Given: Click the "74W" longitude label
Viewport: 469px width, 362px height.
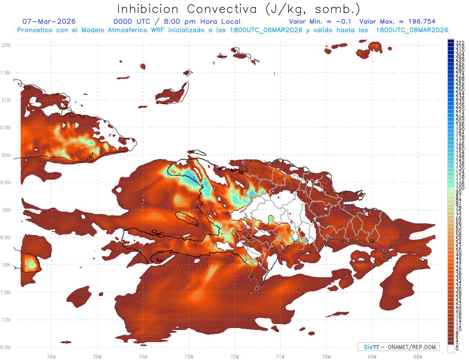Looking at the screenshot, I should point(143,357).
